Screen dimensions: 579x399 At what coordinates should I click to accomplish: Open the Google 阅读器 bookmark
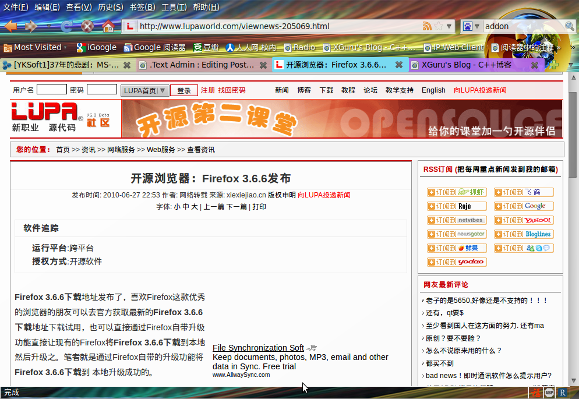(x=155, y=47)
